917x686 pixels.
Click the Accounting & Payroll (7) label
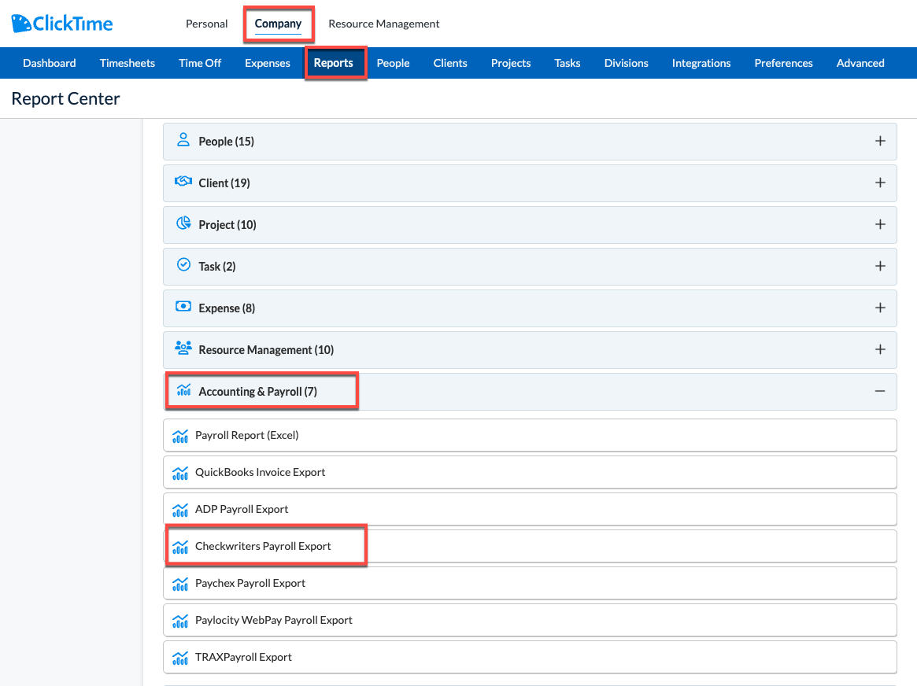click(258, 392)
